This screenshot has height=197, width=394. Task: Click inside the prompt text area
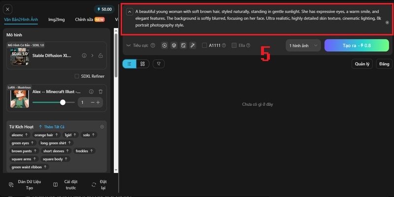coord(258,19)
